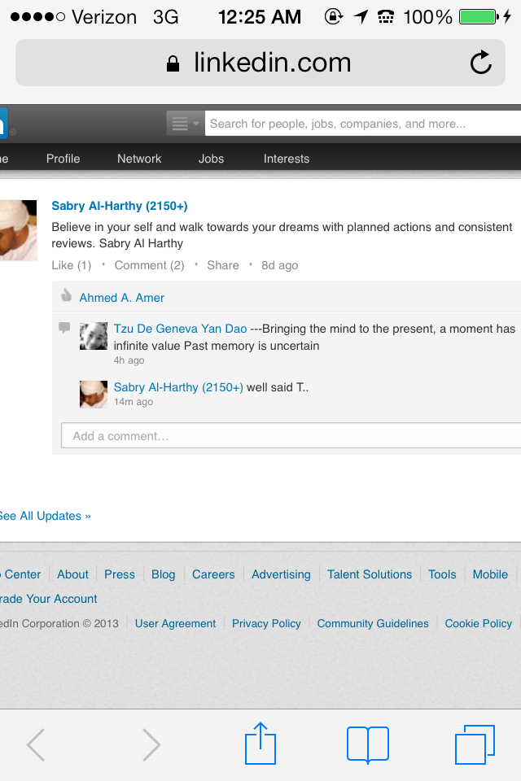Screen dimensions: 521x781
Task: Click the Share link under the post
Action: click(x=222, y=265)
